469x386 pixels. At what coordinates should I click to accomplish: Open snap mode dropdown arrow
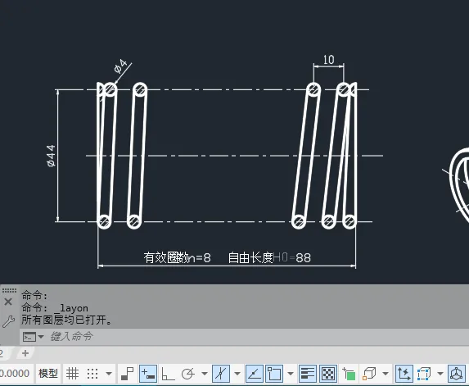[109, 374]
